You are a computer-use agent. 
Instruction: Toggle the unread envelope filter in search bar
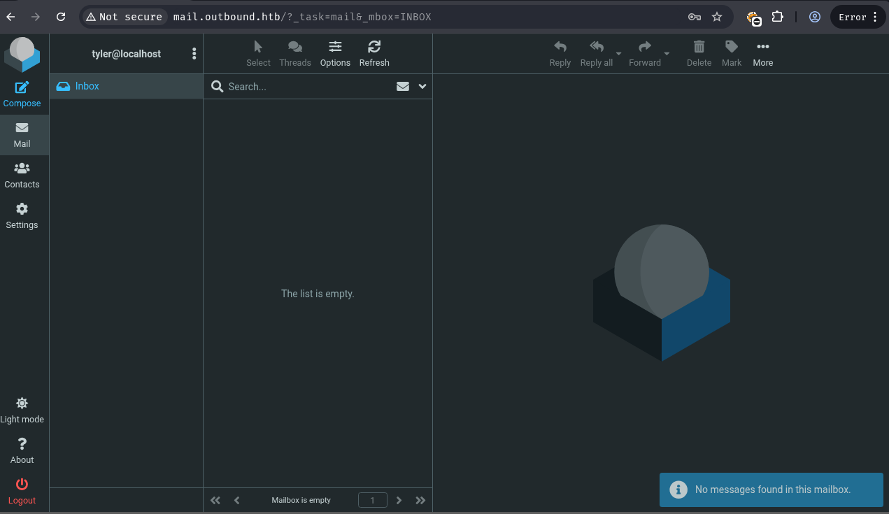click(x=403, y=87)
